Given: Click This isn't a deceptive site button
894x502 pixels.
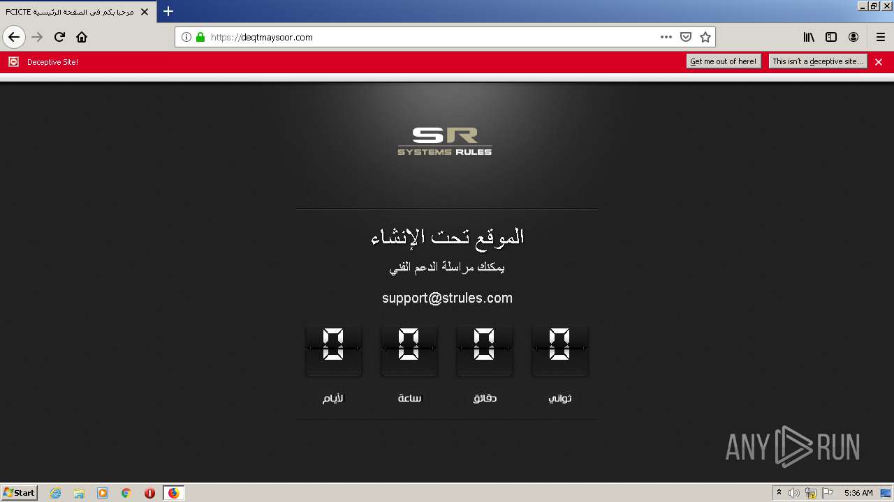Looking at the screenshot, I should tap(818, 61).
